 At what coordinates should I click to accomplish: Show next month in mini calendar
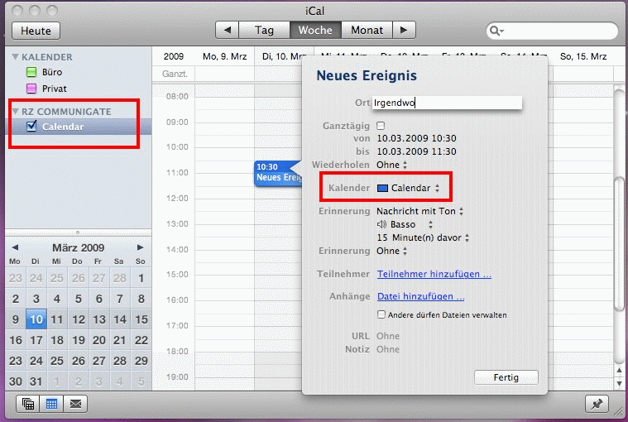pos(140,247)
